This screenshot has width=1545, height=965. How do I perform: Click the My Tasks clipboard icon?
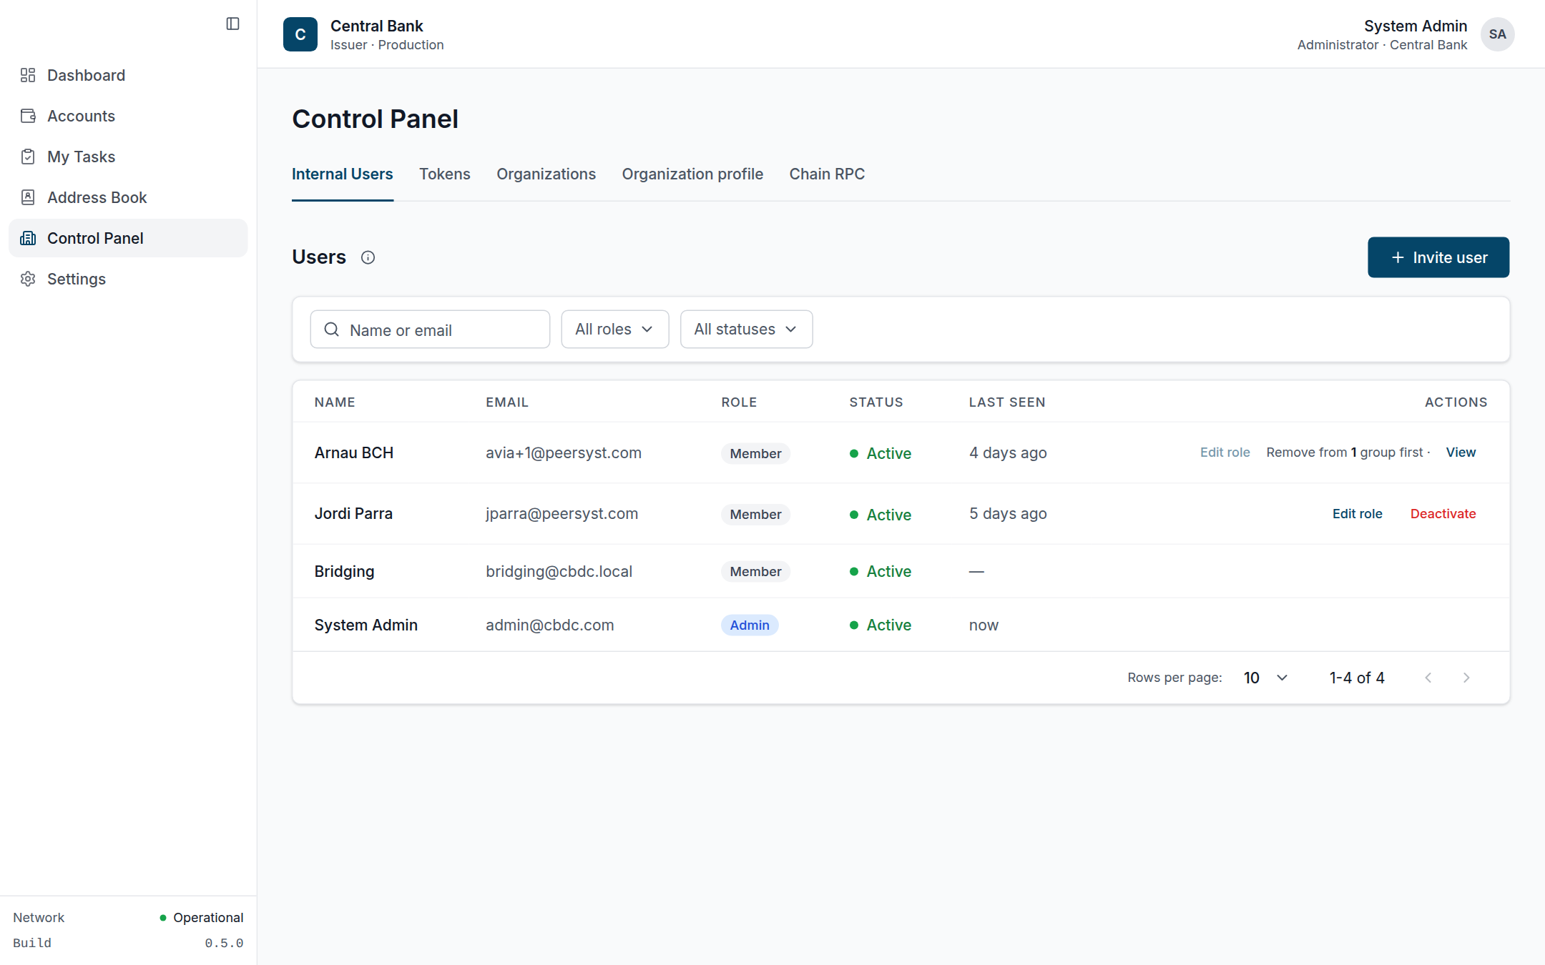28,157
